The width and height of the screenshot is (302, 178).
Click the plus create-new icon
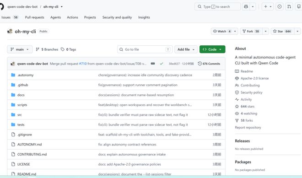pos(265,6)
